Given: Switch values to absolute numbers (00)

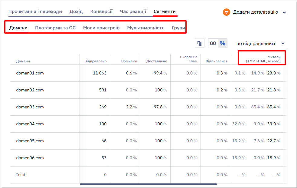Looking at the screenshot, I should [213, 43].
